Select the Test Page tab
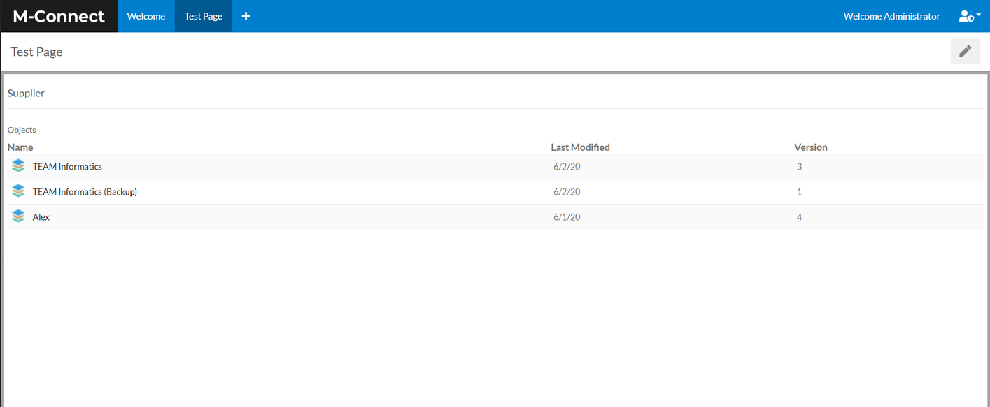 (203, 16)
